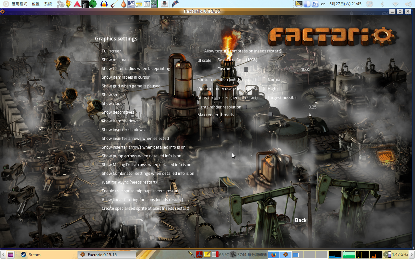This screenshot has width=415, height=259.
Task: Open the 位置 places menu
Action: click(36, 4)
